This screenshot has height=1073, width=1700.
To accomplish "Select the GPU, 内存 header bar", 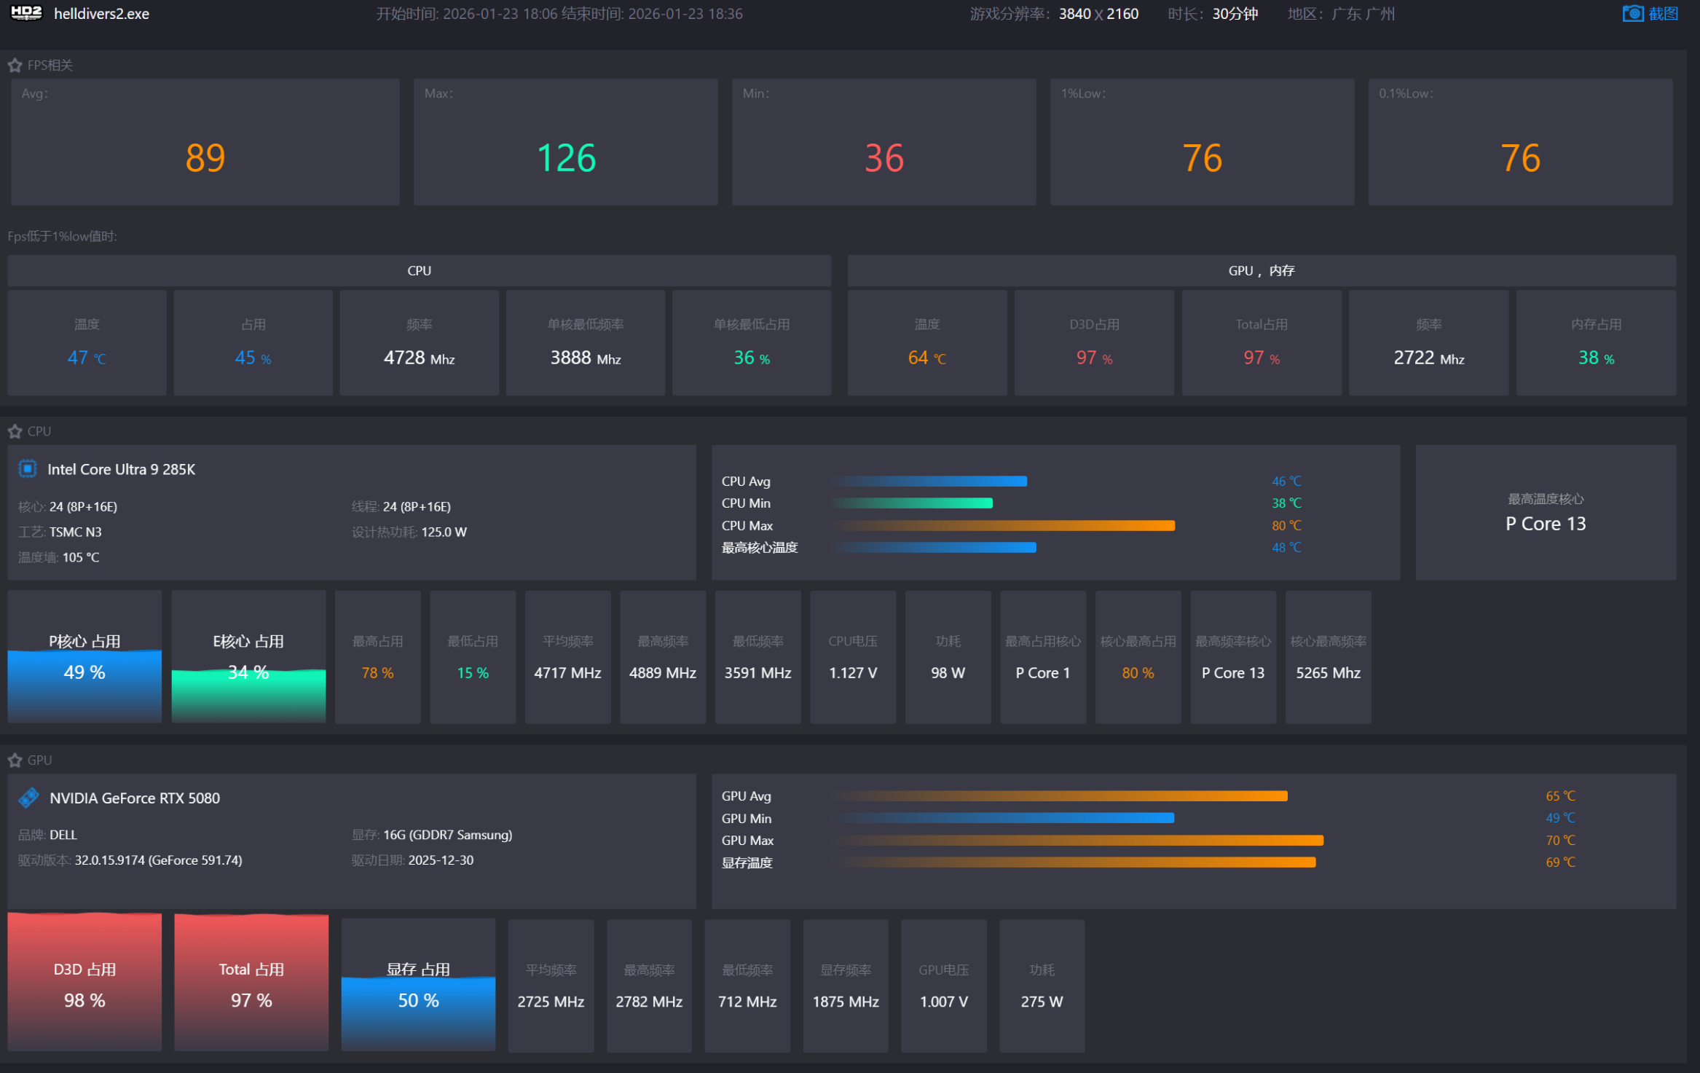I will pyautogui.click(x=1261, y=270).
